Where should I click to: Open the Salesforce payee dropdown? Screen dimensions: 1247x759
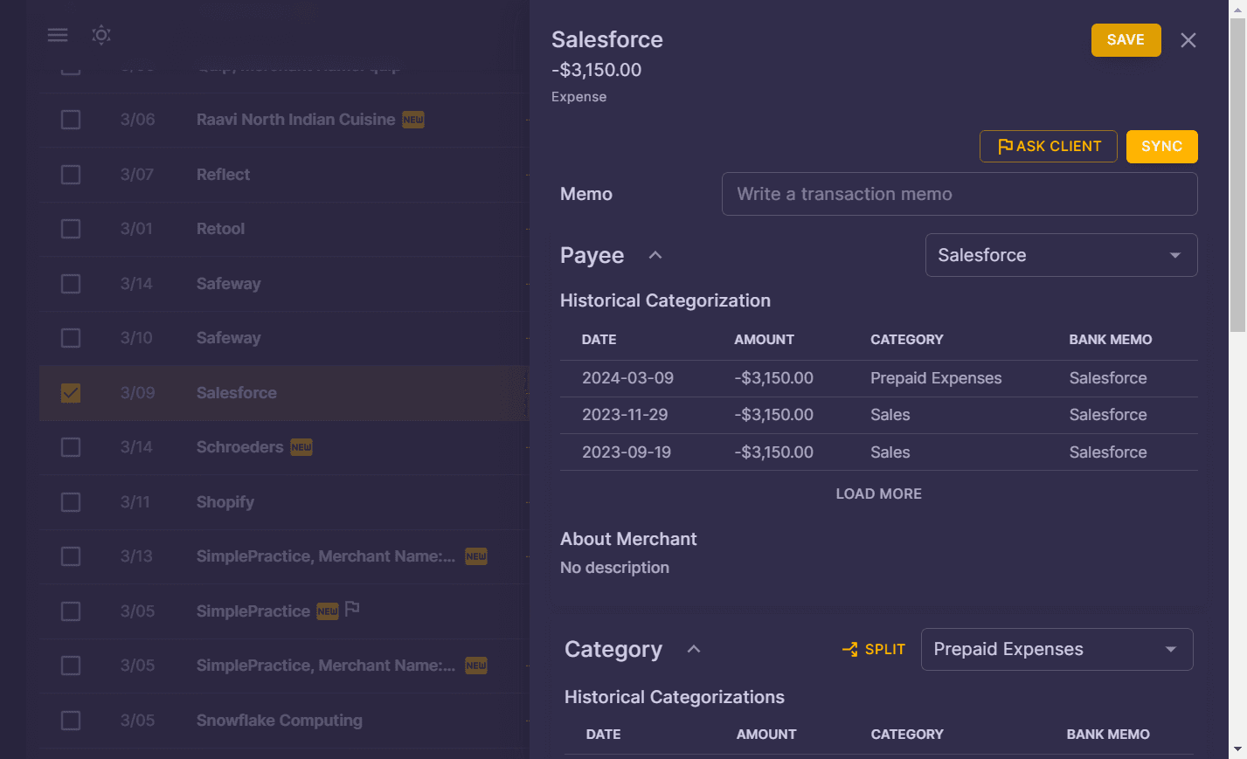pos(1061,255)
